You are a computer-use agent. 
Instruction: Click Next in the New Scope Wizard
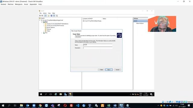coord(109,70)
